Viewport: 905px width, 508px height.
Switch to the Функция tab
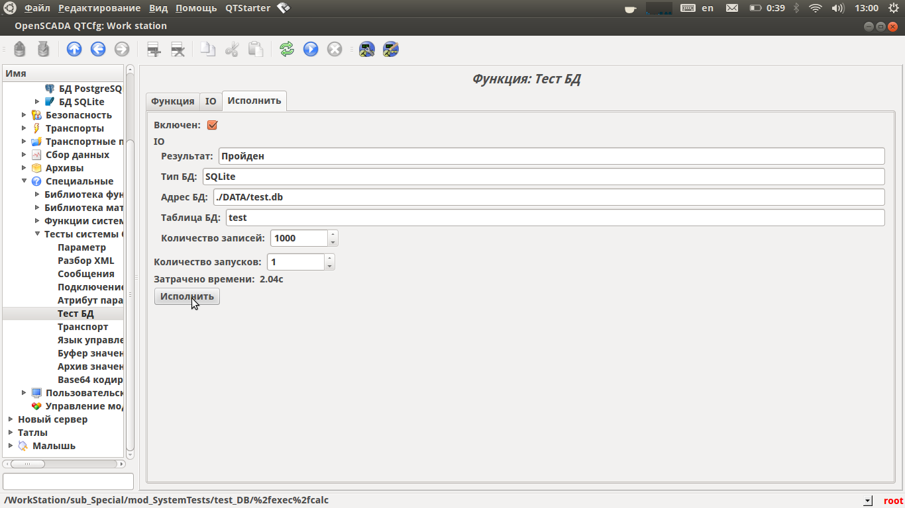(x=172, y=101)
